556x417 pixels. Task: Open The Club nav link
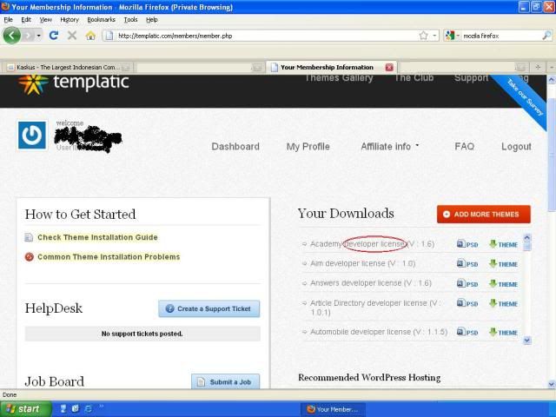pyautogui.click(x=414, y=78)
